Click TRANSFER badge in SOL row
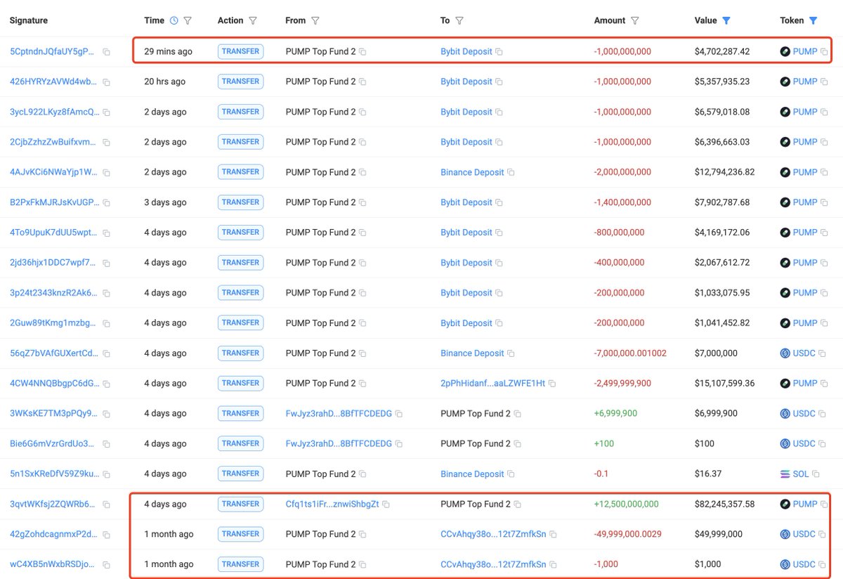The height and width of the screenshot is (579, 843). (240, 474)
